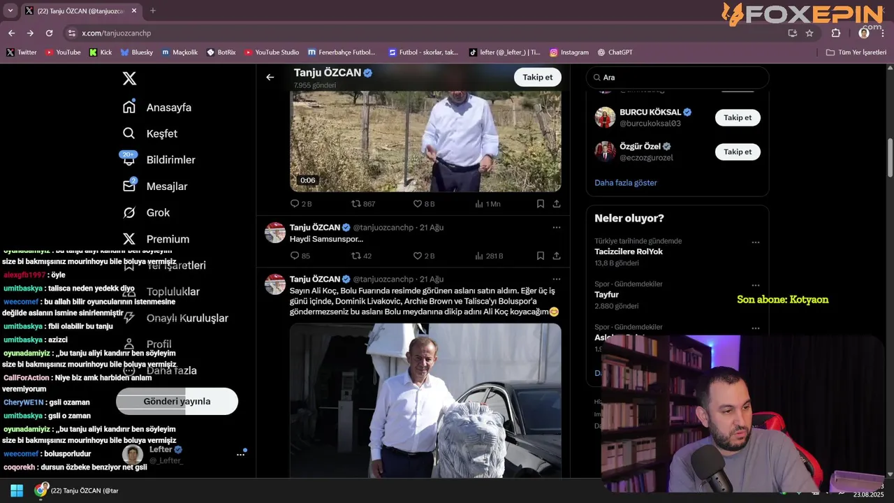Open Maçkolik bookmark
The image size is (894, 503).
coord(180,52)
